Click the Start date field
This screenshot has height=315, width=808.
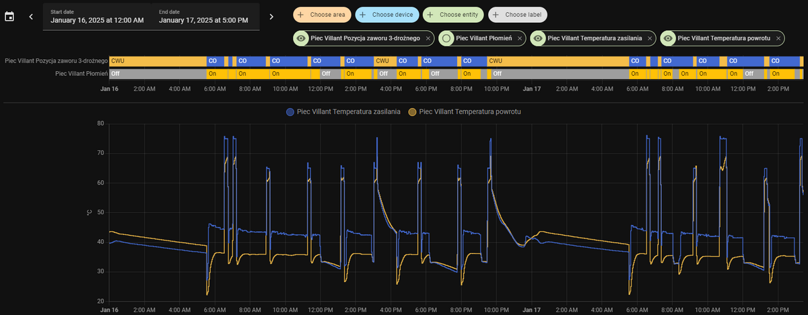[x=97, y=17]
